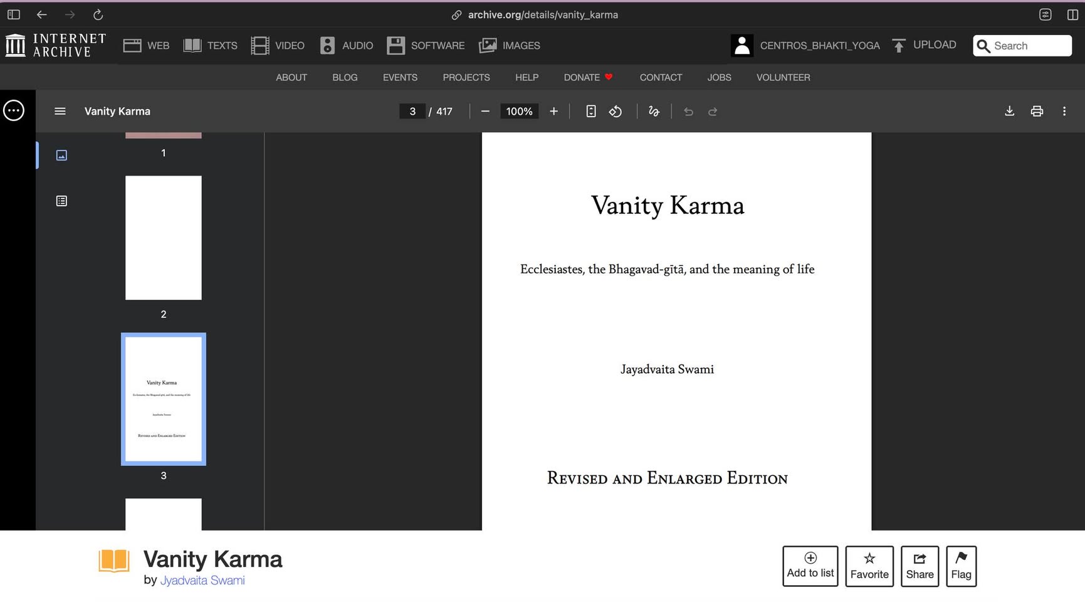Go to the PROJECTS menu item
1085x602 pixels.
(466, 77)
